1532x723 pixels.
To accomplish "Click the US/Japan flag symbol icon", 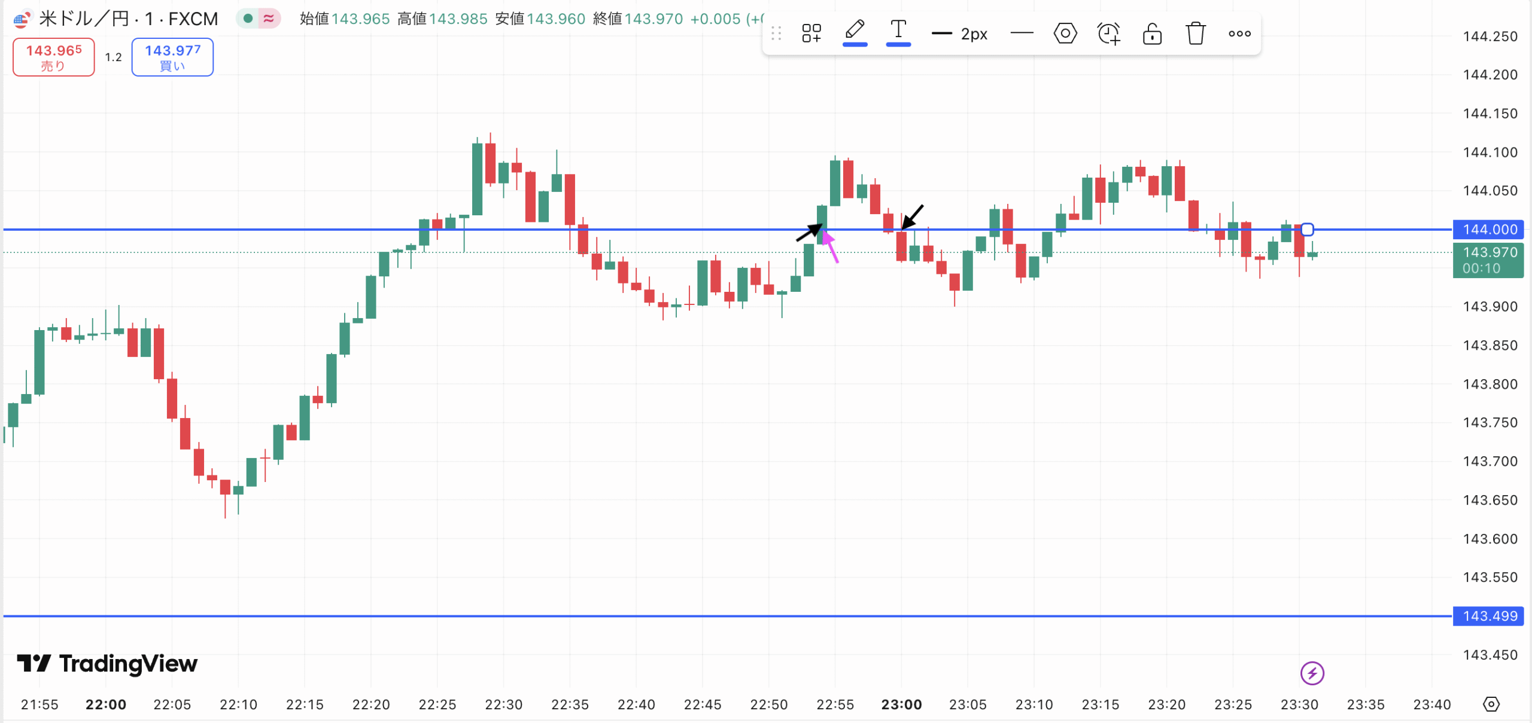I will pos(22,19).
